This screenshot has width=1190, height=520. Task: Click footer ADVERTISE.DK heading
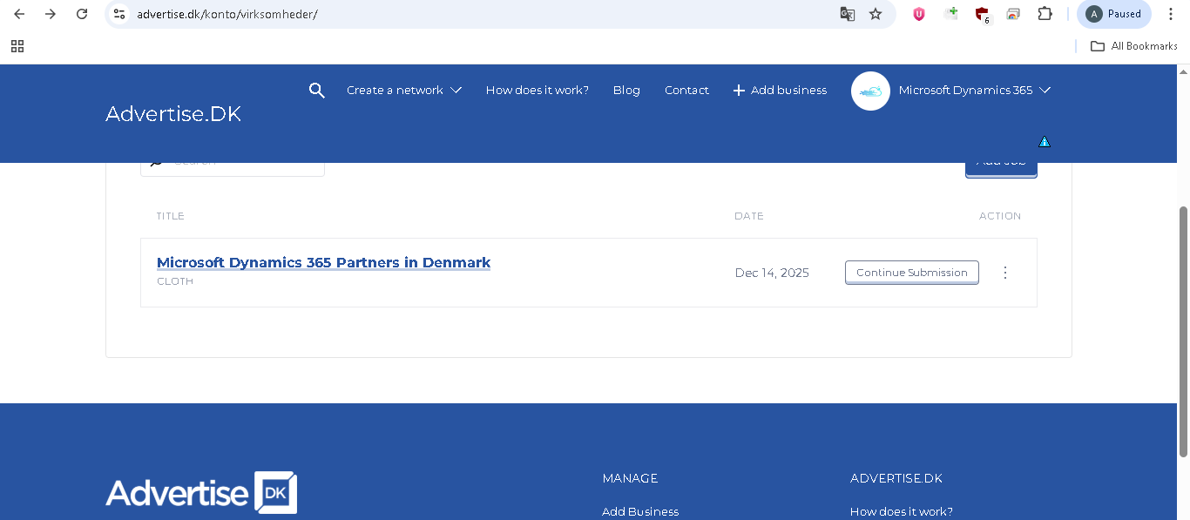point(896,478)
